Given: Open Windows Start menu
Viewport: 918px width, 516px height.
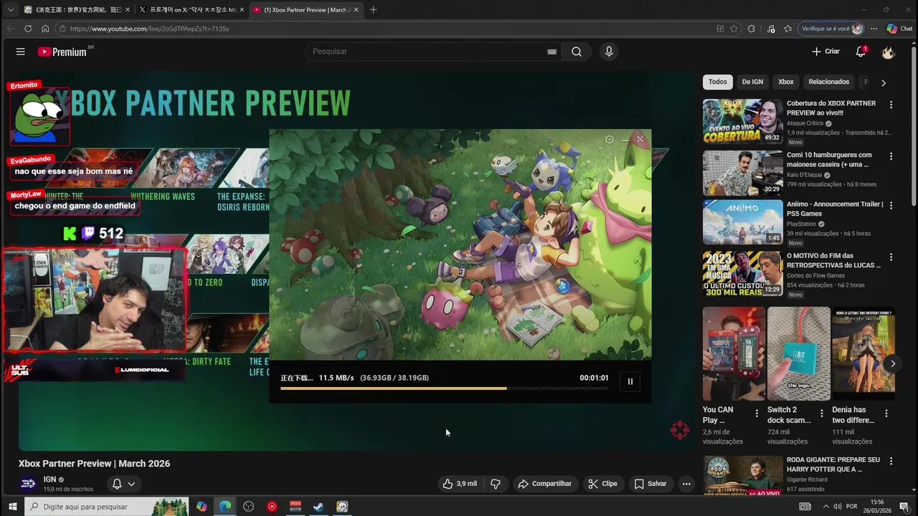Looking at the screenshot, I should 12,507.
